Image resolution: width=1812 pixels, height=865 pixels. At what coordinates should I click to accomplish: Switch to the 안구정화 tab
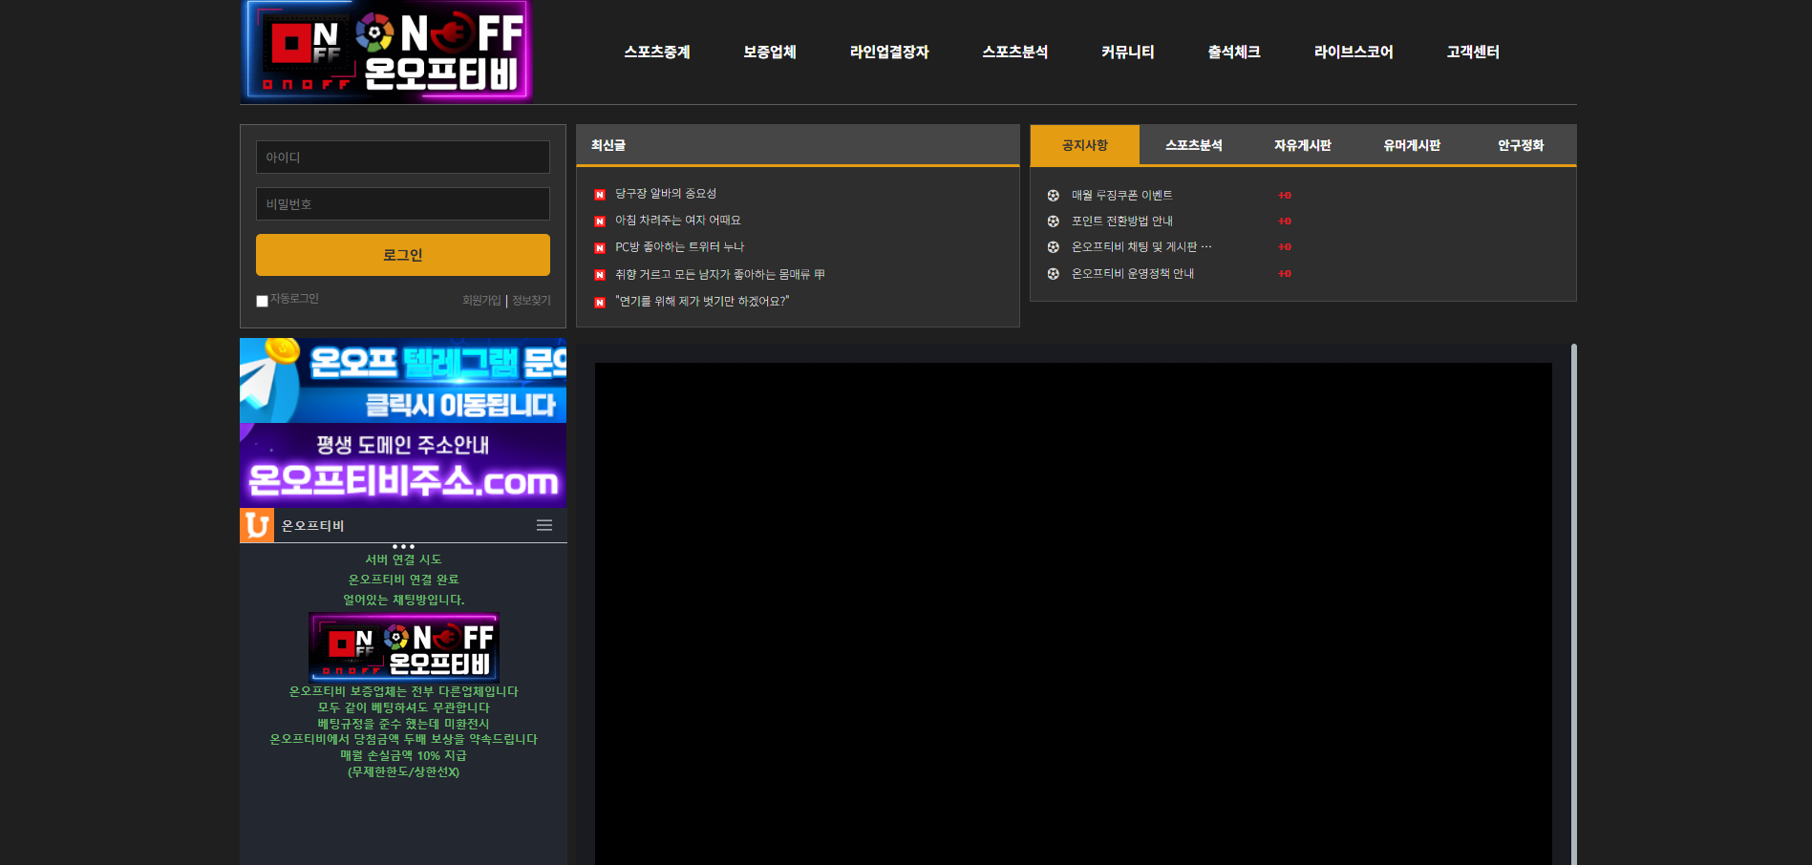(x=1520, y=145)
